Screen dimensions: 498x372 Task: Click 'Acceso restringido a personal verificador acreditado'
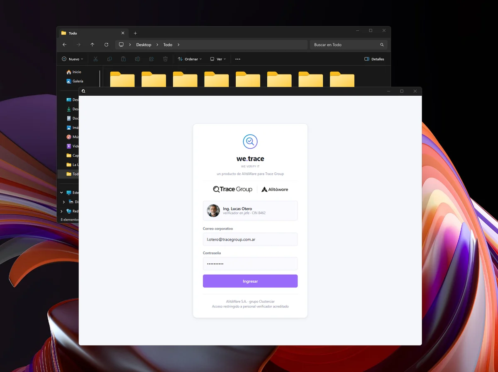click(250, 307)
